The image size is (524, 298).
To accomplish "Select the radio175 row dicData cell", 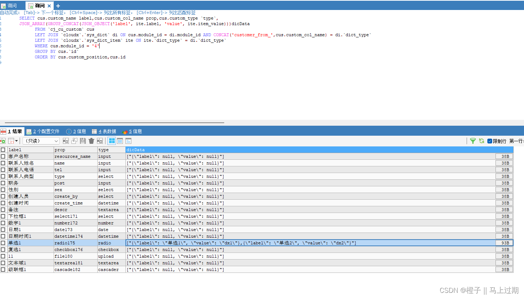I will [259, 243].
